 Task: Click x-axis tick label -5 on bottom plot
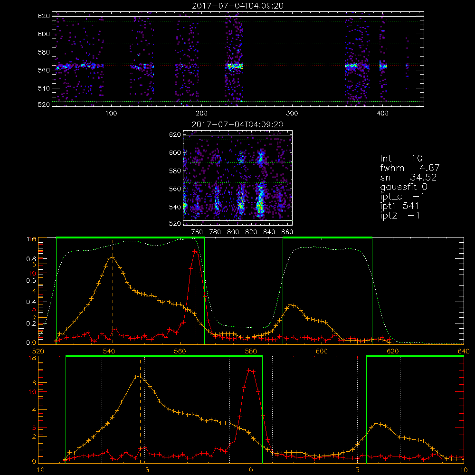(x=144, y=470)
